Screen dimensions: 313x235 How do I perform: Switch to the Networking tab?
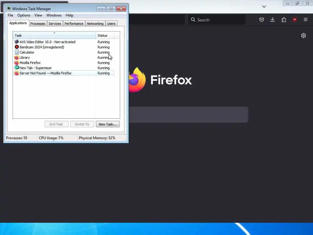pos(95,24)
